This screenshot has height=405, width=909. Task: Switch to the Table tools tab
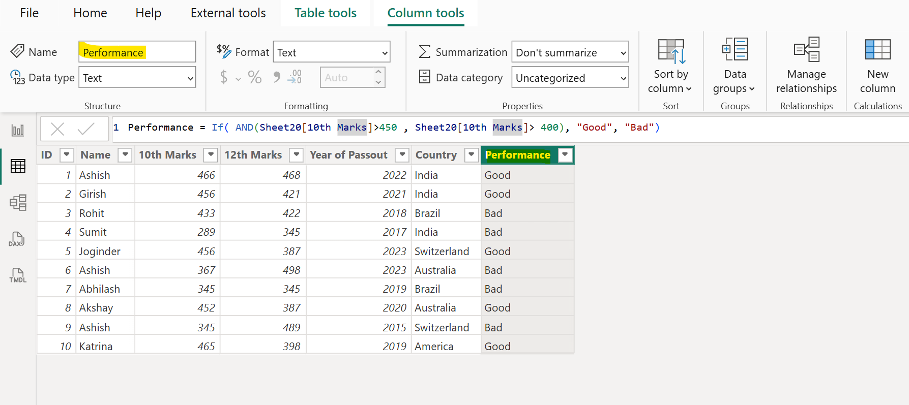click(x=326, y=13)
